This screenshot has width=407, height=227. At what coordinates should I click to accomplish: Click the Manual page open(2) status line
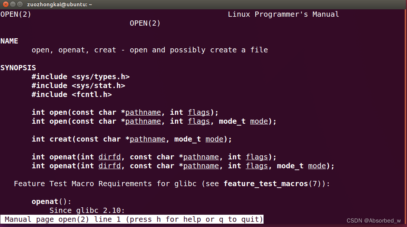pyautogui.click(x=132, y=220)
